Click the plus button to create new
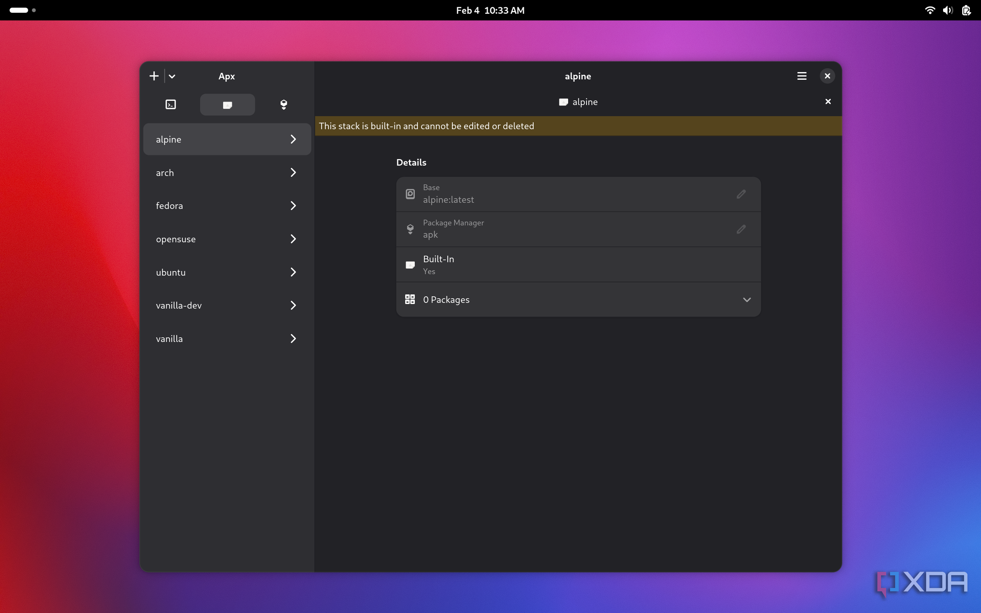The image size is (981, 613). pyautogui.click(x=154, y=76)
